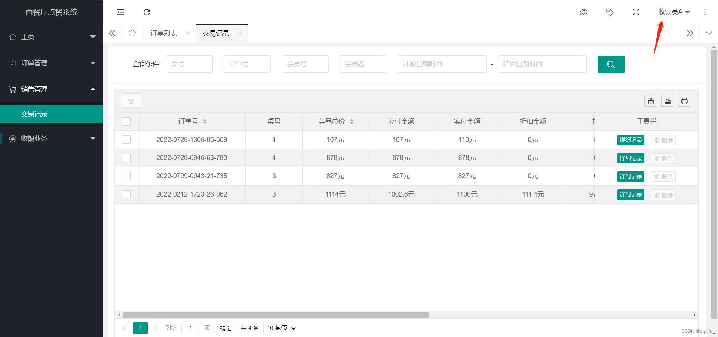Viewport: 718px width, 337px height.
Task: Collapse the 销售管理 sidebar menu
Action: (51, 89)
